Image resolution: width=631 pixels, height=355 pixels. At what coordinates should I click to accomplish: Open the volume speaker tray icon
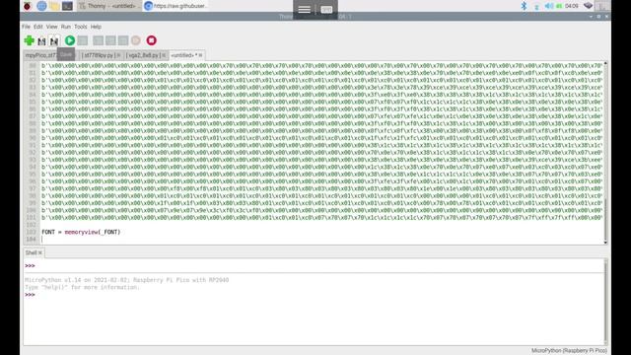click(x=548, y=6)
